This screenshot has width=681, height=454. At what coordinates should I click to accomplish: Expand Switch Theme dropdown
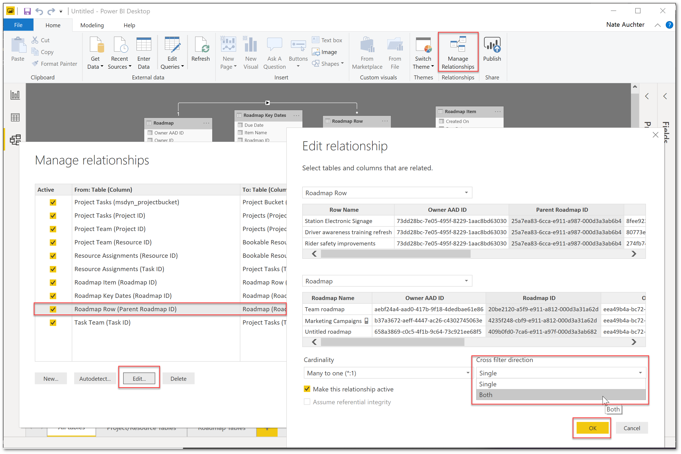[433, 67]
